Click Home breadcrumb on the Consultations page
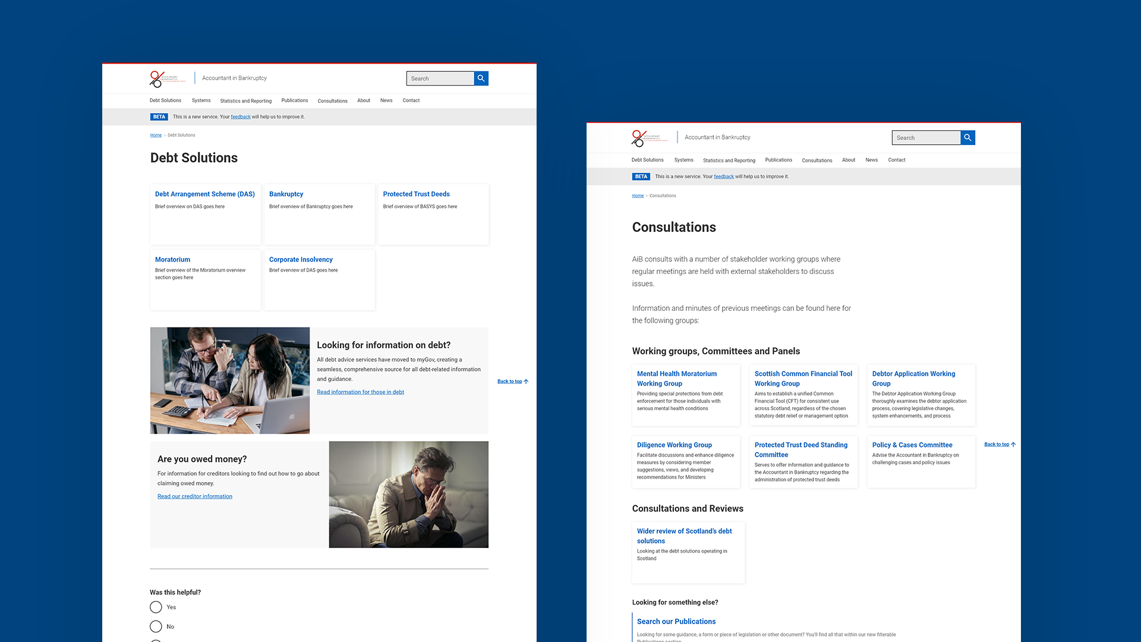 [638, 196]
